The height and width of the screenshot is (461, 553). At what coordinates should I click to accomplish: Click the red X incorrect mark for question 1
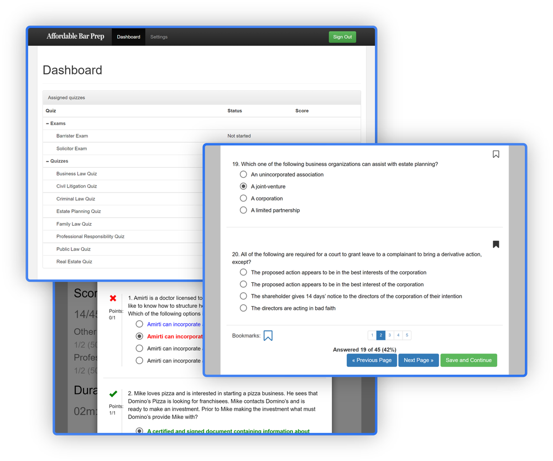pos(113,298)
